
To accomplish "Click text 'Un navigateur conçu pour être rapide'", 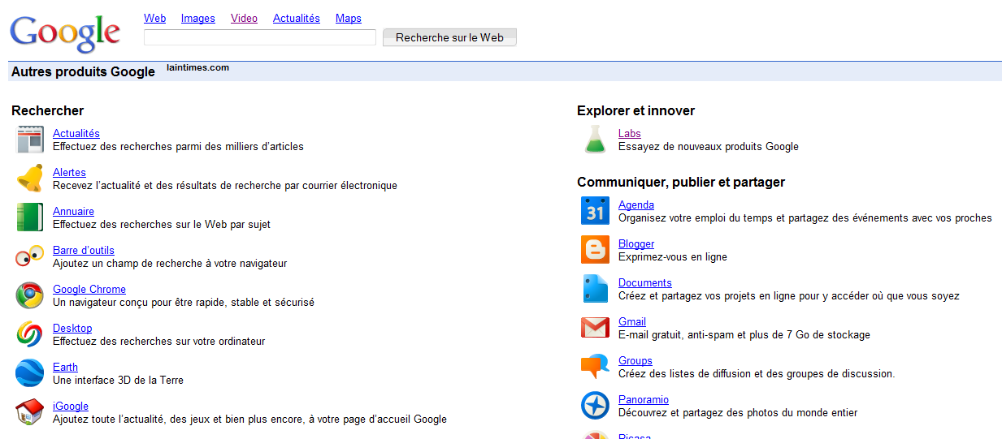I will [184, 302].
